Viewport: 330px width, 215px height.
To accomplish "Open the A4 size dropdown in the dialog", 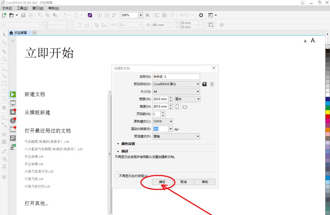I will click(x=176, y=92).
